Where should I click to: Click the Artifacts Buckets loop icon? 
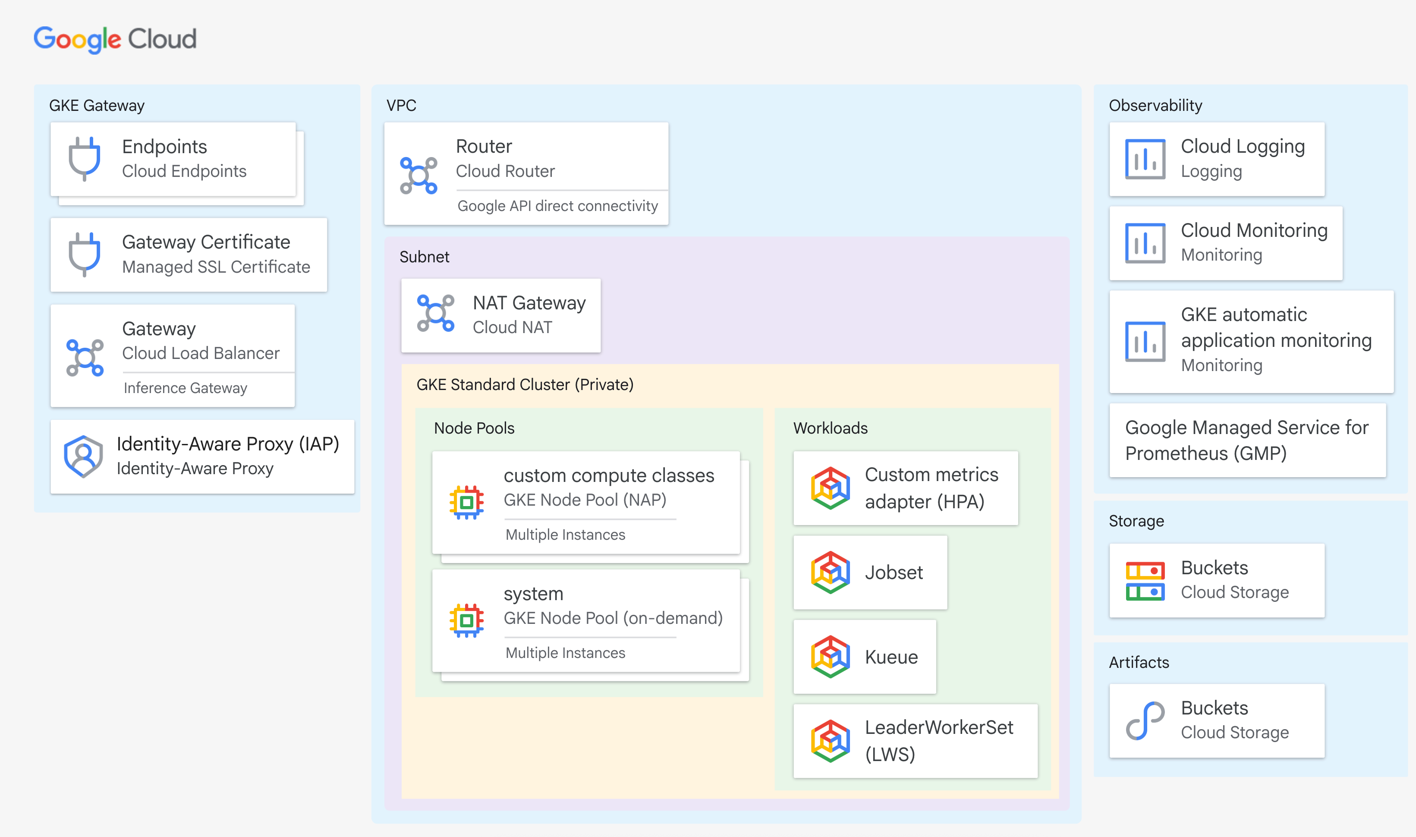(x=1145, y=721)
